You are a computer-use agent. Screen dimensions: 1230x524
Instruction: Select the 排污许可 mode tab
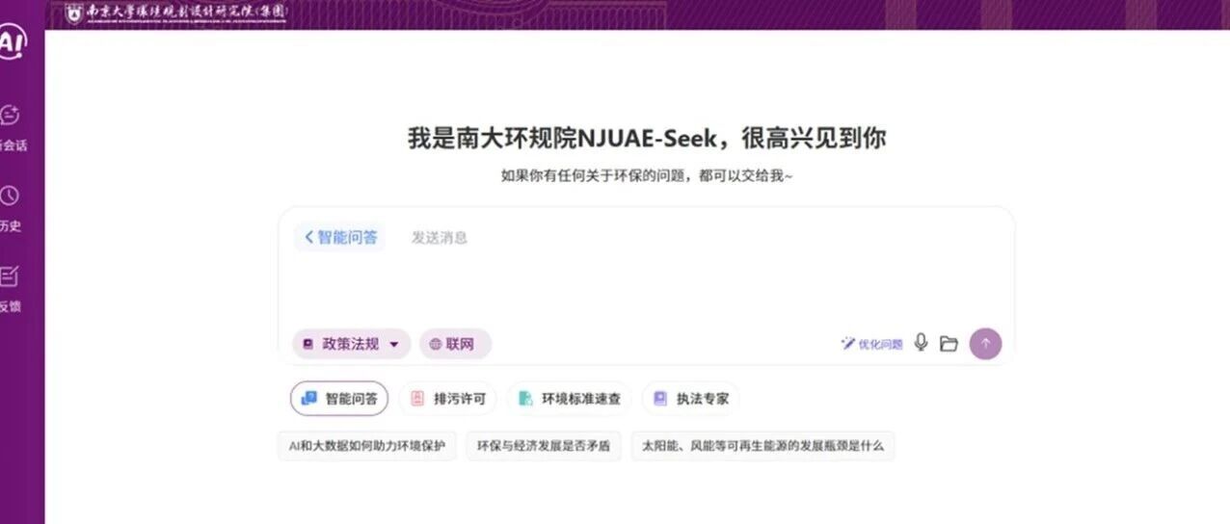(x=448, y=398)
